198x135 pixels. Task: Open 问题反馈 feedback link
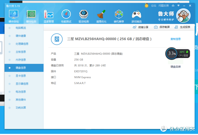tap(164, 6)
